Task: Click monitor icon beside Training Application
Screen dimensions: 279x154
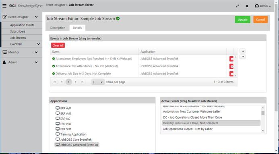Action: pos(58,134)
